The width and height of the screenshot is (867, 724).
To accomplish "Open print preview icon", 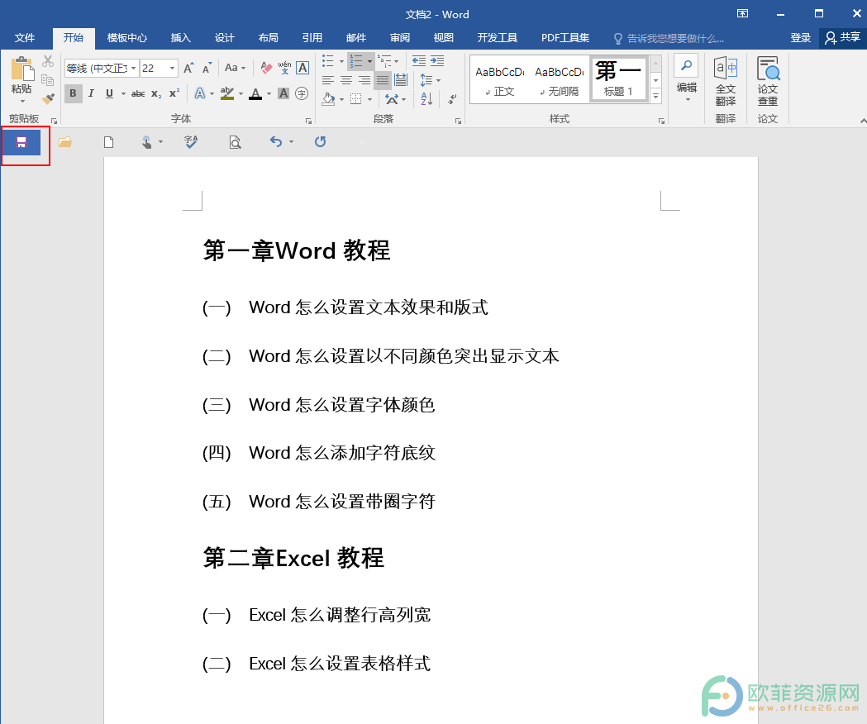I will pyautogui.click(x=235, y=142).
